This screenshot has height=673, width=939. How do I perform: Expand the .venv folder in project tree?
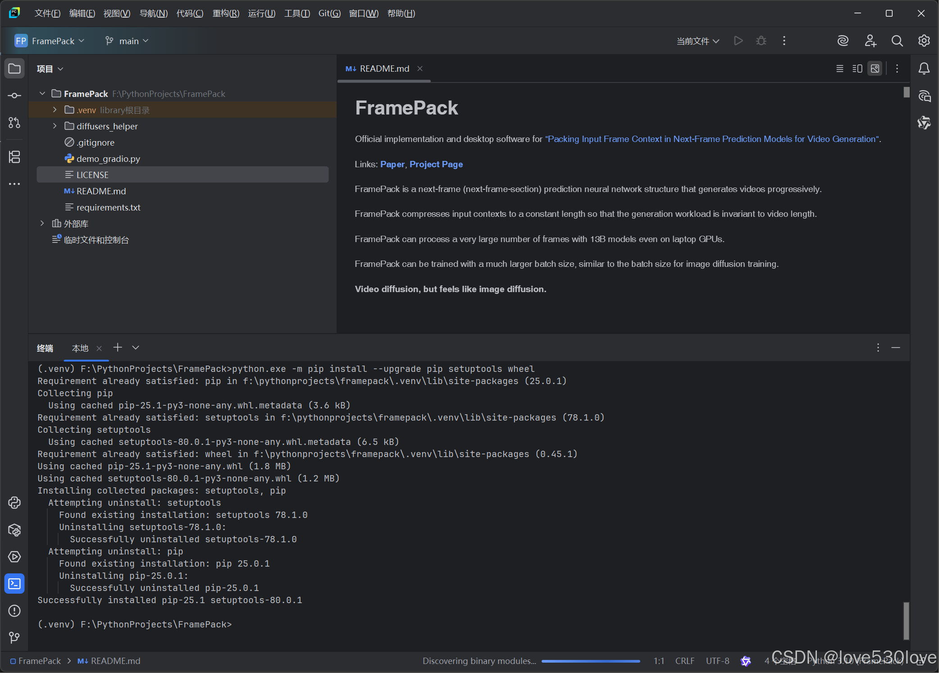55,110
